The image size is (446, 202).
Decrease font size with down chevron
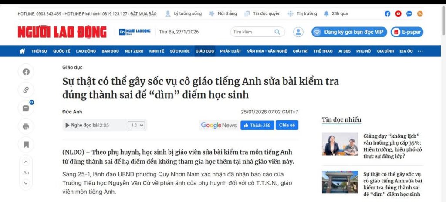[x=26, y=183]
